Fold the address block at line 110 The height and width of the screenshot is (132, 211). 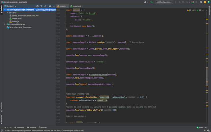pyautogui.click(x=65, y=16)
